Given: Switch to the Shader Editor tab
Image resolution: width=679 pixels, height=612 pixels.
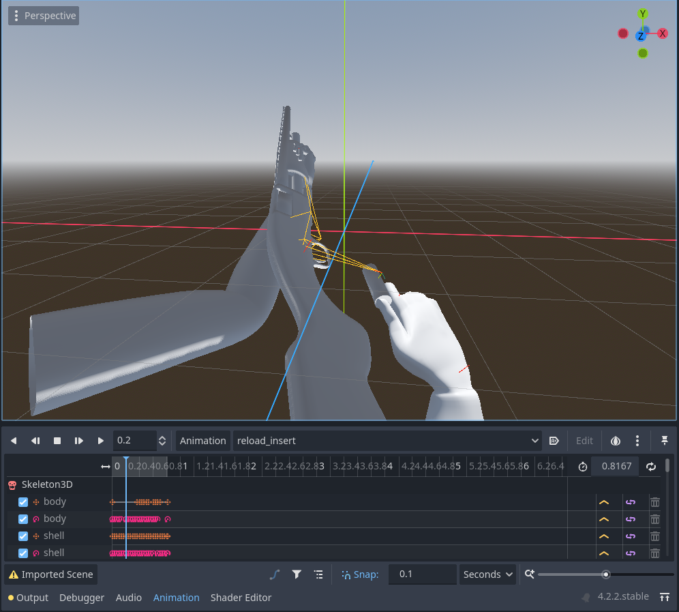Looking at the screenshot, I should (x=241, y=598).
